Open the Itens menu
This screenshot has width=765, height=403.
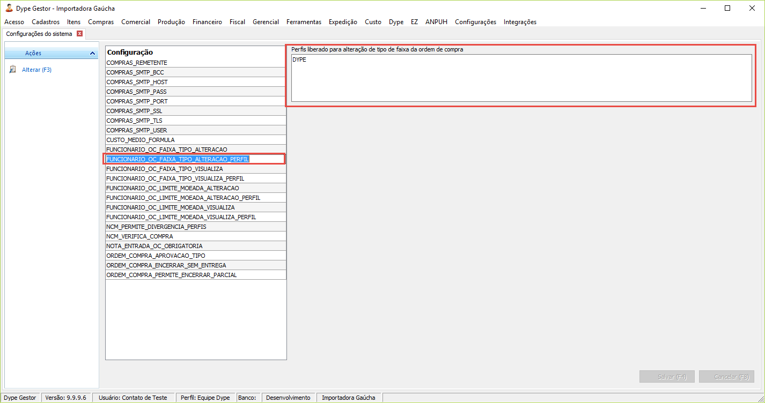click(x=73, y=22)
